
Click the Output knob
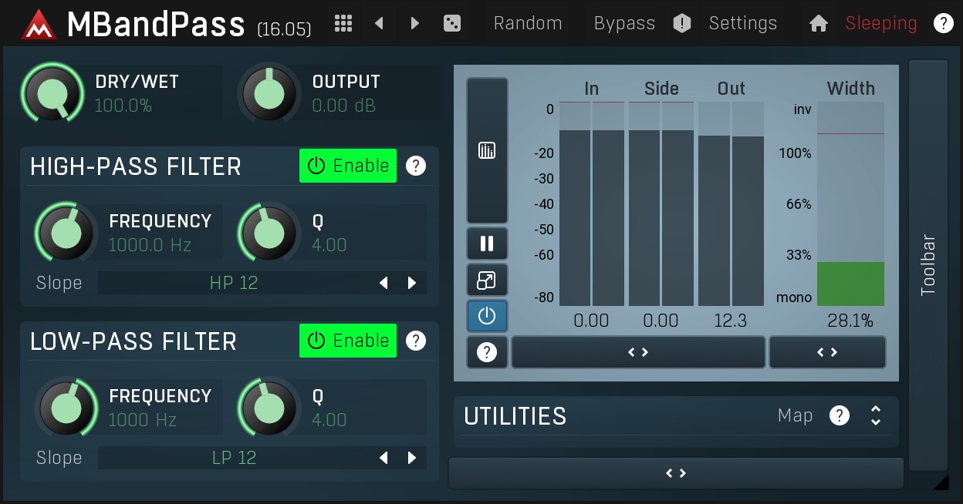pos(269,93)
